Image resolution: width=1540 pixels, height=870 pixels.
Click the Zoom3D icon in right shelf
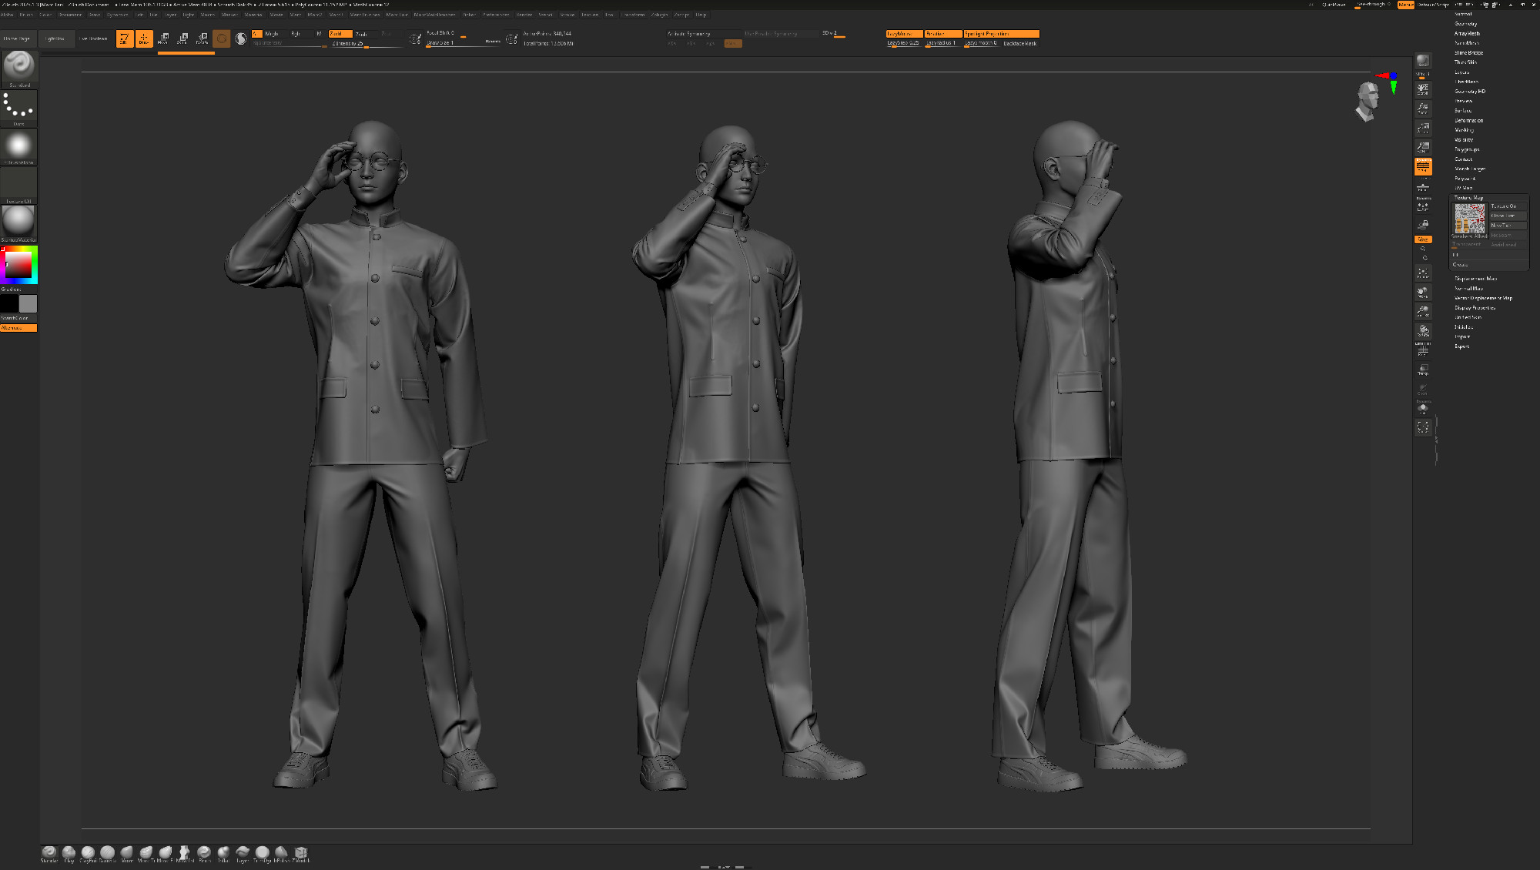click(1423, 311)
